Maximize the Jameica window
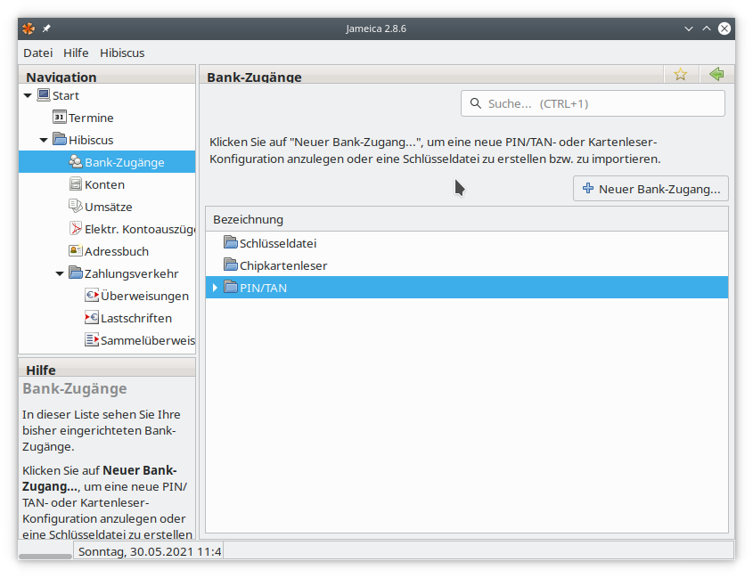This screenshot has height=578, width=753. (707, 28)
